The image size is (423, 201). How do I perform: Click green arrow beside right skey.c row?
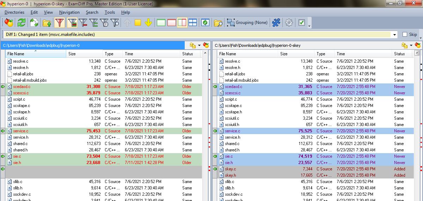point(215,169)
